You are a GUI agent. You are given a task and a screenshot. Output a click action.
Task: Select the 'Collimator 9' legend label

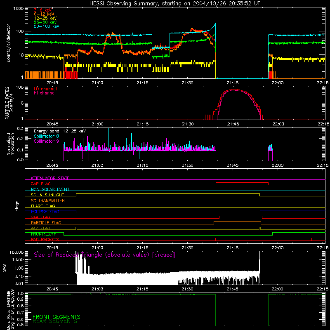coord(46,141)
